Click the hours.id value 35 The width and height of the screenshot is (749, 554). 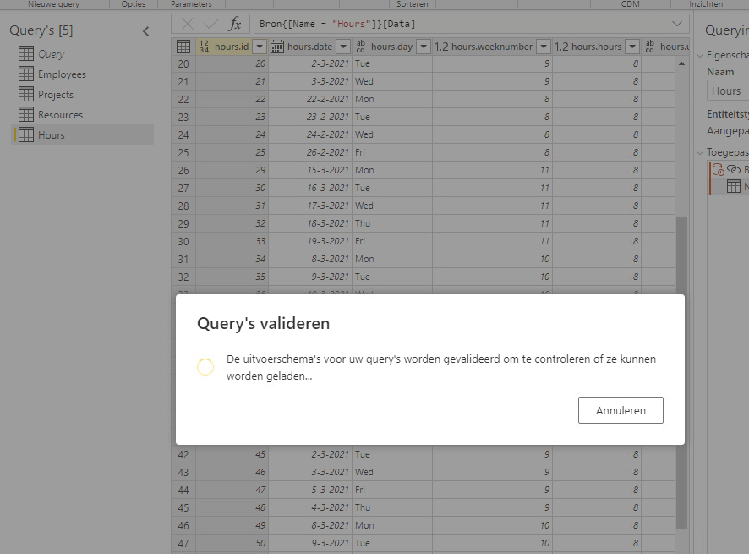(232, 277)
